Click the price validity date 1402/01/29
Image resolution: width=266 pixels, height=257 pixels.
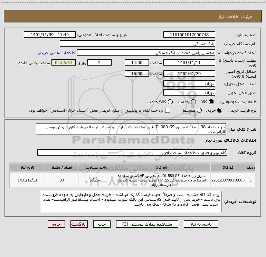point(189,73)
